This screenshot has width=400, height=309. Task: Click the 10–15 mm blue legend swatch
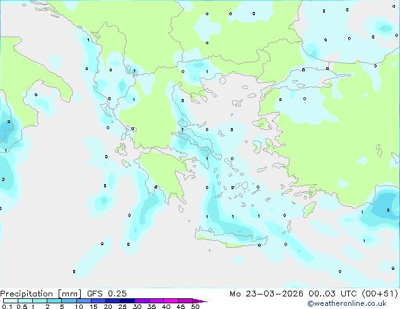(83, 301)
